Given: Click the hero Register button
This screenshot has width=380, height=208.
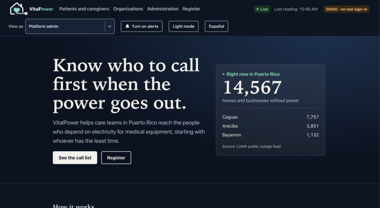Looking at the screenshot, I should (x=116, y=158).
